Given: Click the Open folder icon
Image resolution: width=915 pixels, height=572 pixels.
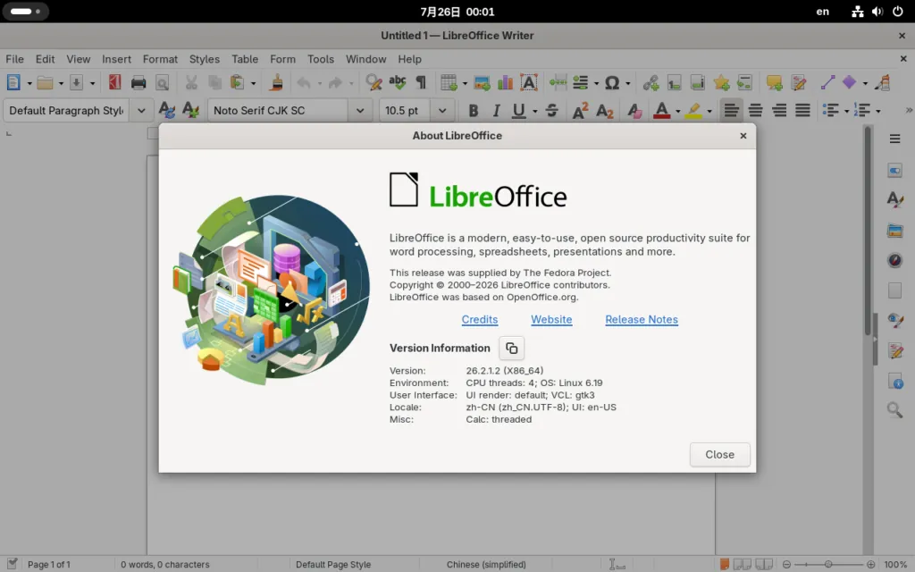Looking at the screenshot, I should 45,82.
